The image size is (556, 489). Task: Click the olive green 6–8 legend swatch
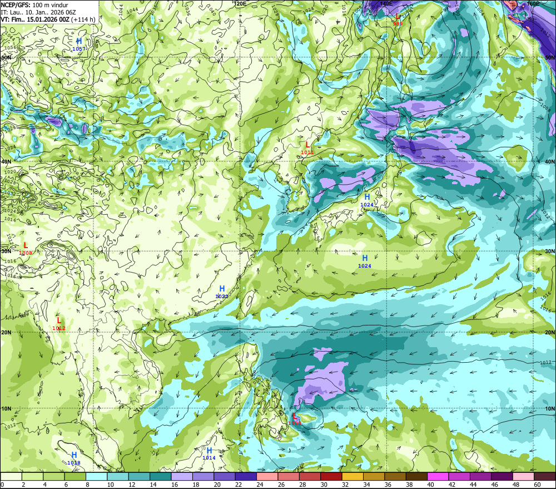tap(75, 477)
